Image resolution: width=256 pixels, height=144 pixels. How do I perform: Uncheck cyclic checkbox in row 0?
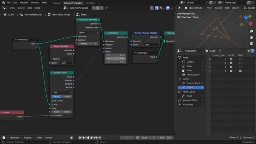click(x=231, y=59)
